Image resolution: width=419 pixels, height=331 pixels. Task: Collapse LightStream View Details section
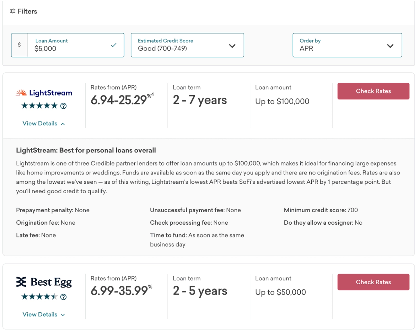[x=44, y=124]
